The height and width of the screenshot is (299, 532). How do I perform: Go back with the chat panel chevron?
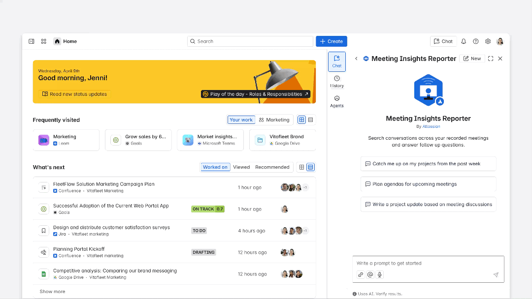(357, 59)
